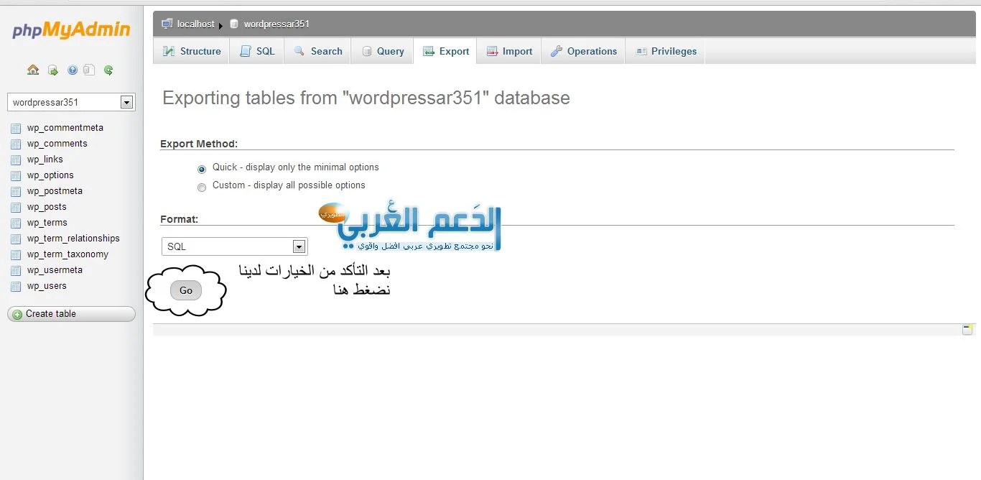Open the documentation pages icon
This screenshot has width=981, height=480.
89,70
